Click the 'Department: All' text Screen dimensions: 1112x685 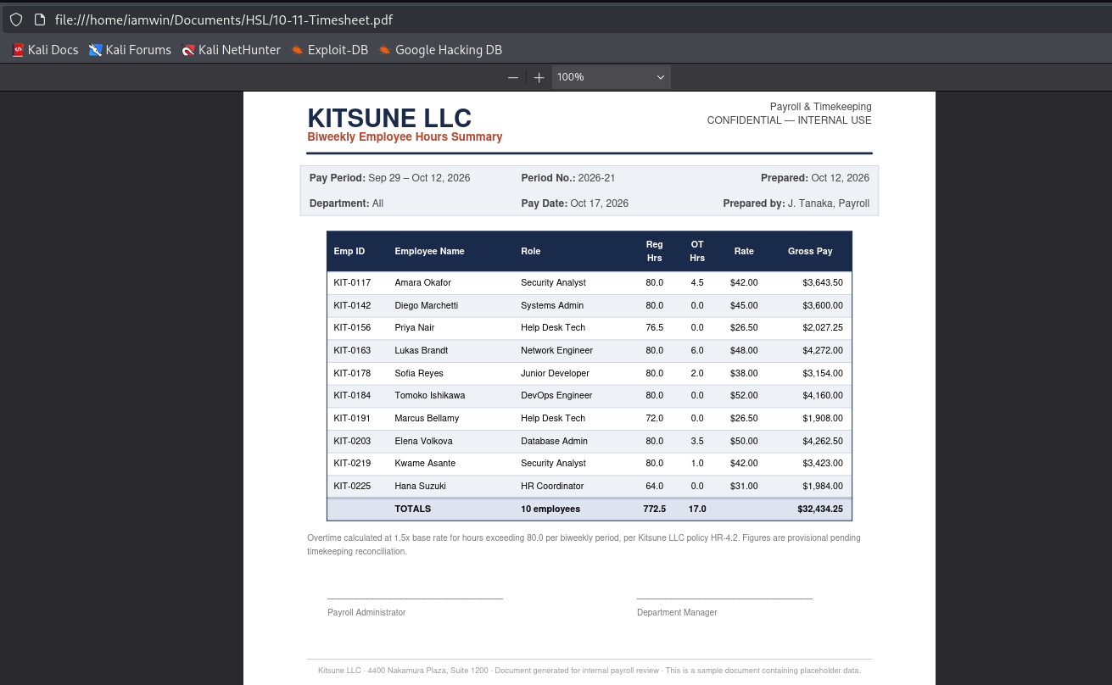tap(346, 203)
